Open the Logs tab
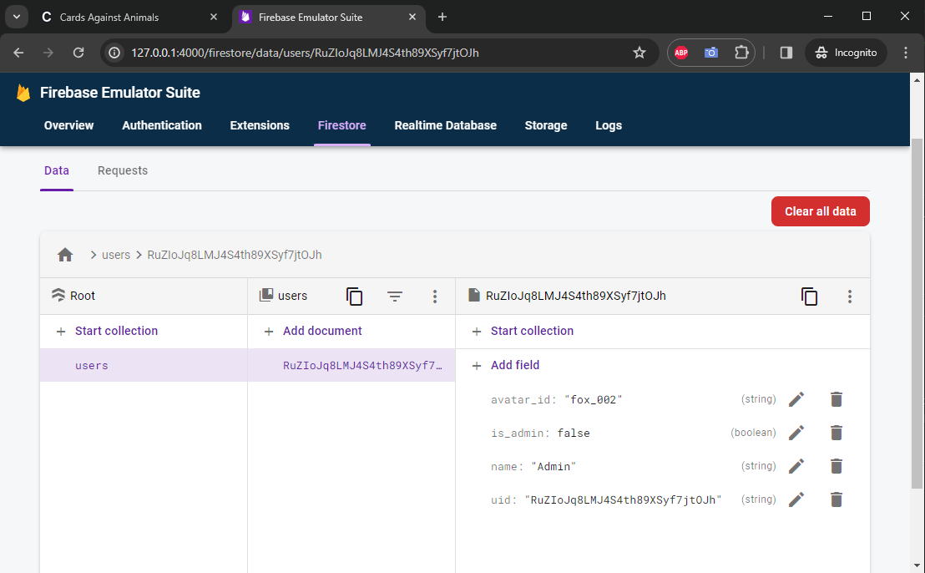The height and width of the screenshot is (573, 925). point(609,125)
